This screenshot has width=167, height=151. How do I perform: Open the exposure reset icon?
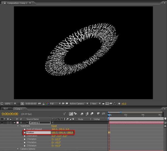pyautogui.click(x=119, y=104)
